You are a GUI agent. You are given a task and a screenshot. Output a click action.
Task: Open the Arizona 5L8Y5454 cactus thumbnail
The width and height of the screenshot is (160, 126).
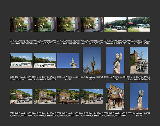(139, 97)
